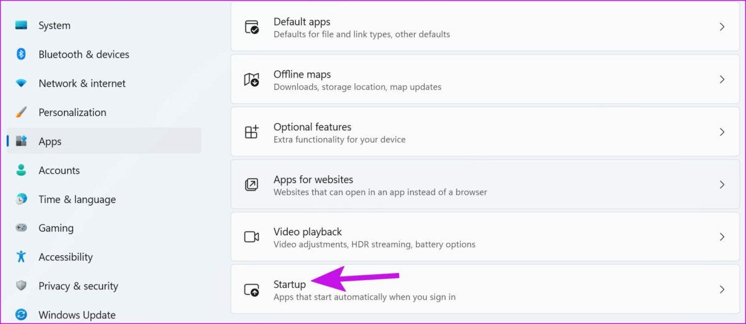Click the Video playback chevron arrow
Image resolution: width=746 pixels, height=324 pixels.
pos(722,237)
